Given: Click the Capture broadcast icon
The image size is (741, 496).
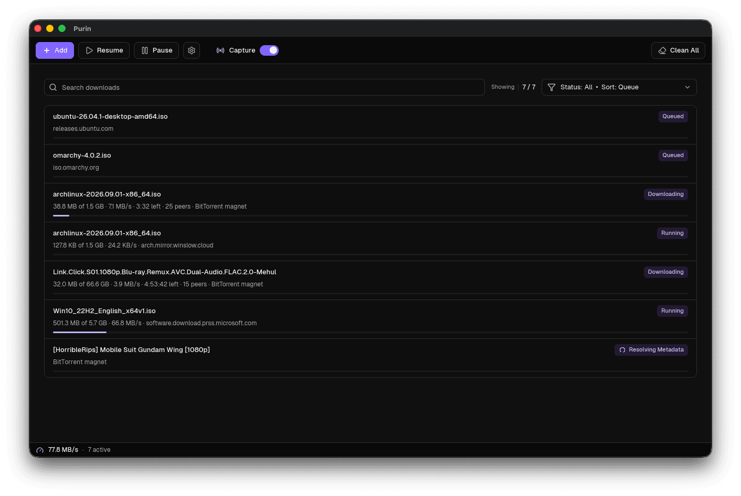Looking at the screenshot, I should 220,50.
